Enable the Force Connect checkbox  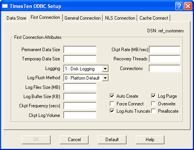point(112,103)
